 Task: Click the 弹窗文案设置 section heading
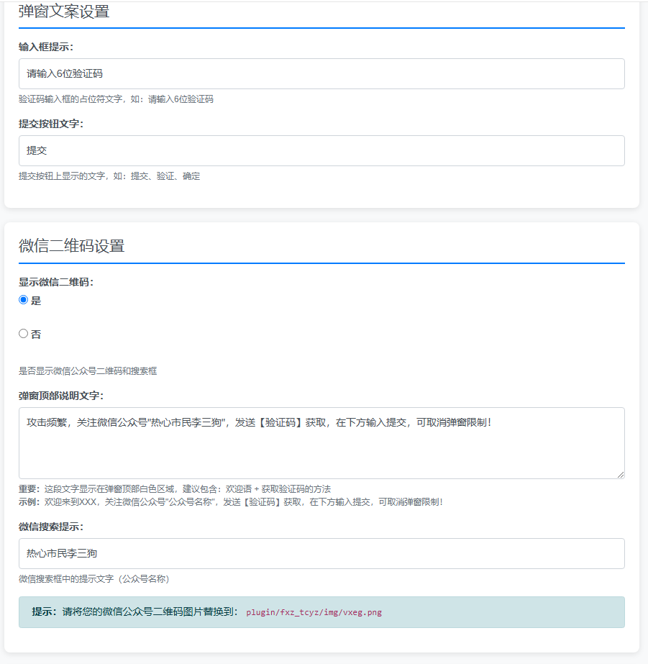pos(64,12)
